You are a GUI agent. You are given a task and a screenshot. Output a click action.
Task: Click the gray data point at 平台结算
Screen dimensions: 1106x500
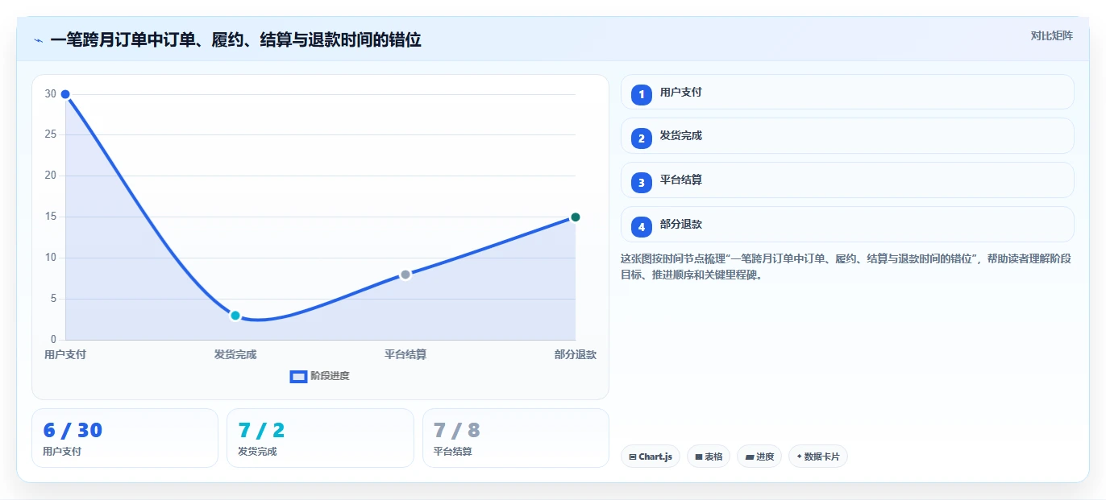405,275
